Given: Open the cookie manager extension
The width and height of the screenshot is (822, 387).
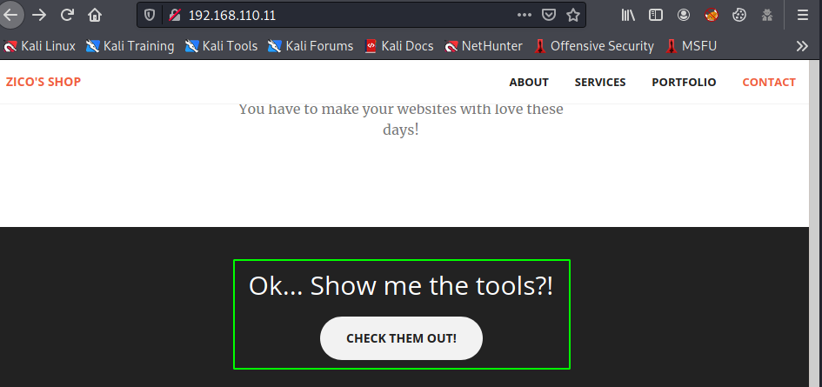Looking at the screenshot, I should pyautogui.click(x=738, y=15).
